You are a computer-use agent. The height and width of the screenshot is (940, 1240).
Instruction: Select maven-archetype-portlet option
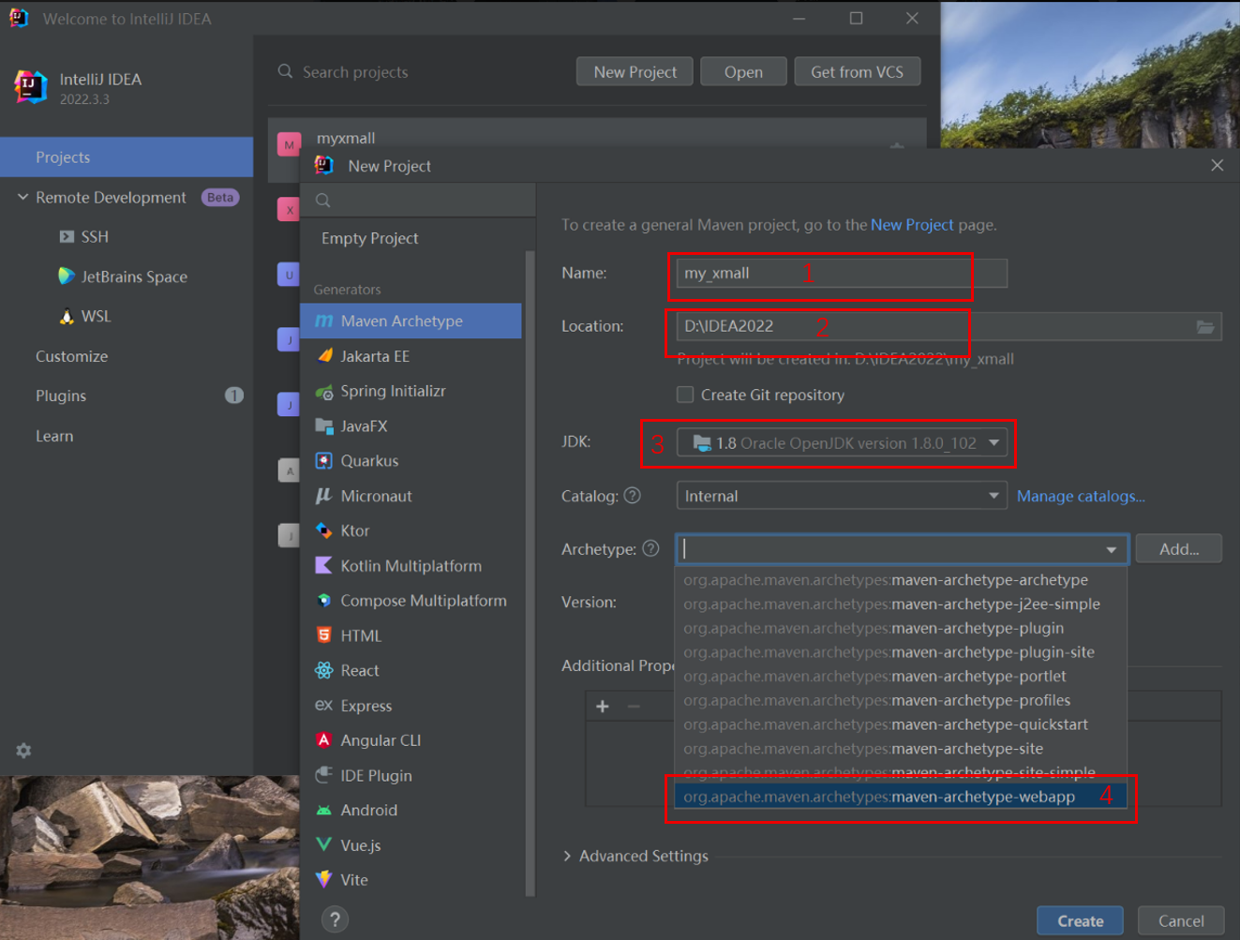pyautogui.click(x=900, y=676)
